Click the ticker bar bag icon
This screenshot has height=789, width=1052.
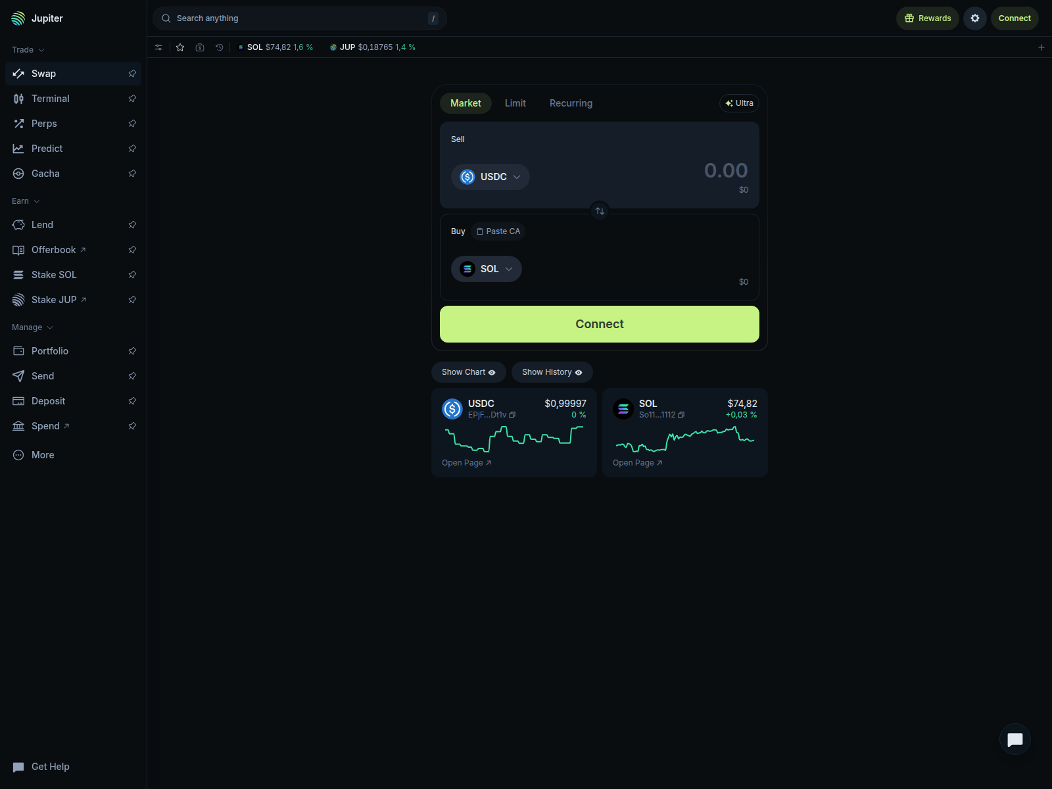(200, 47)
